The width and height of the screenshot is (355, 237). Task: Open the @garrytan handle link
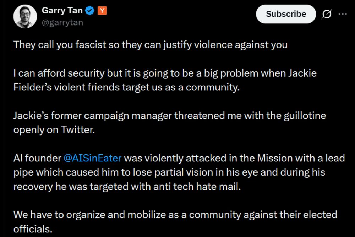click(x=62, y=22)
